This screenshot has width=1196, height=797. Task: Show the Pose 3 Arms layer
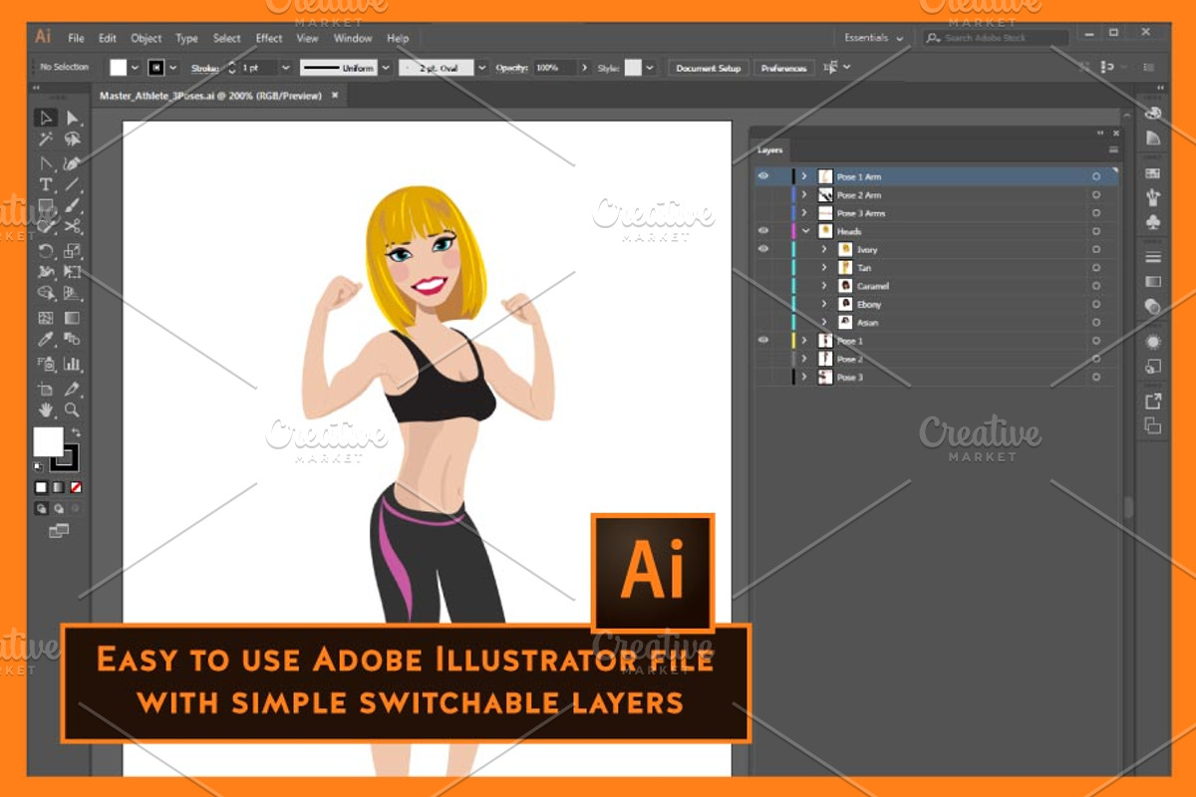[x=763, y=213]
